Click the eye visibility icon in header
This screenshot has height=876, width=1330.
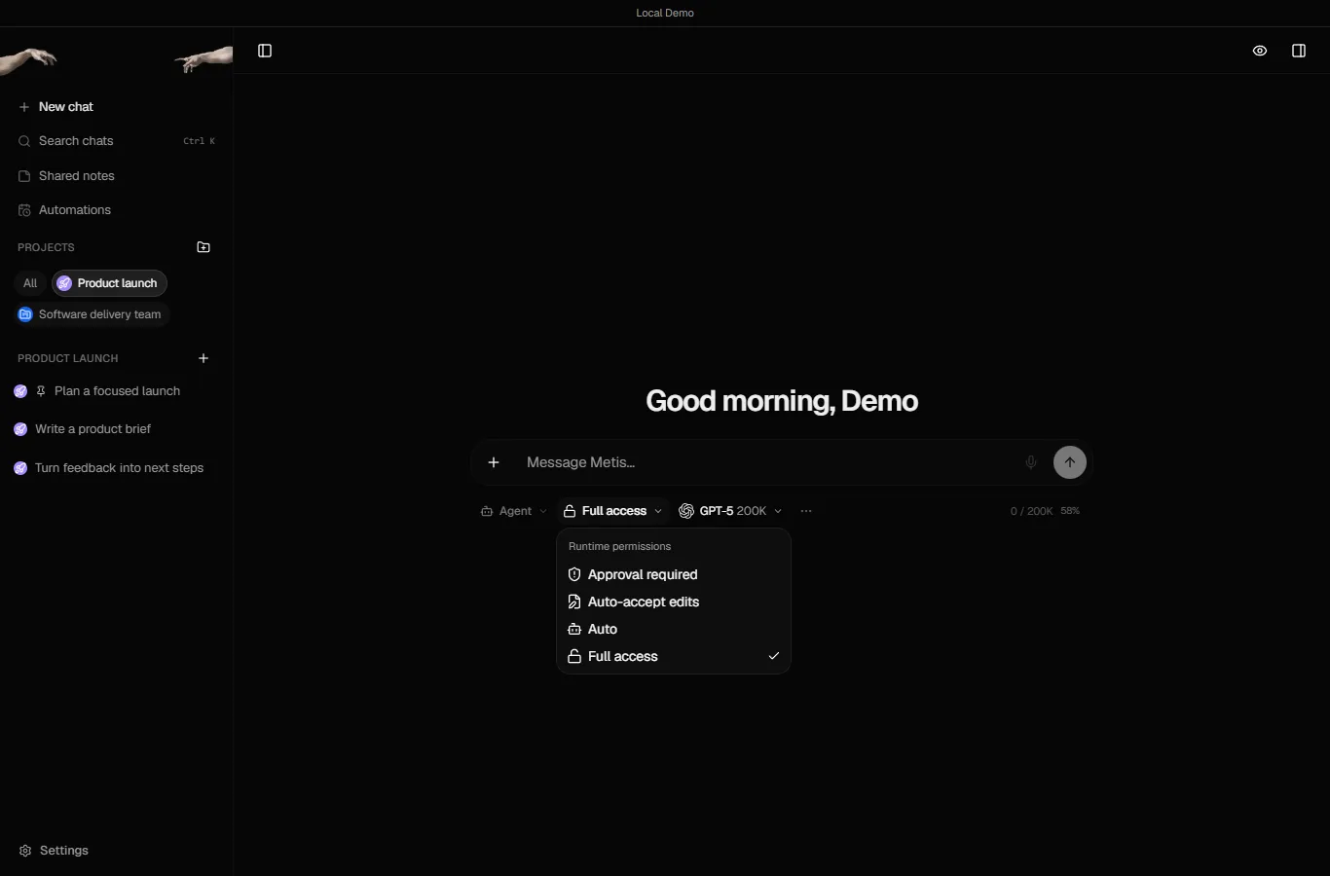1260,51
